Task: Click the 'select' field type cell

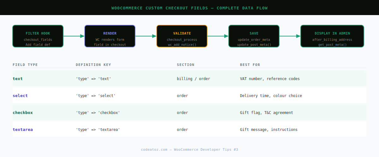Action: [20, 95]
